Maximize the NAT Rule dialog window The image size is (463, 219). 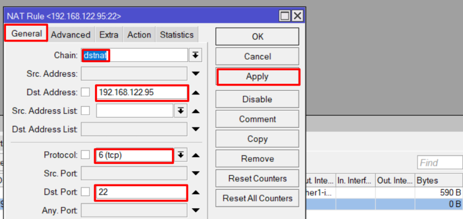tap(285, 16)
